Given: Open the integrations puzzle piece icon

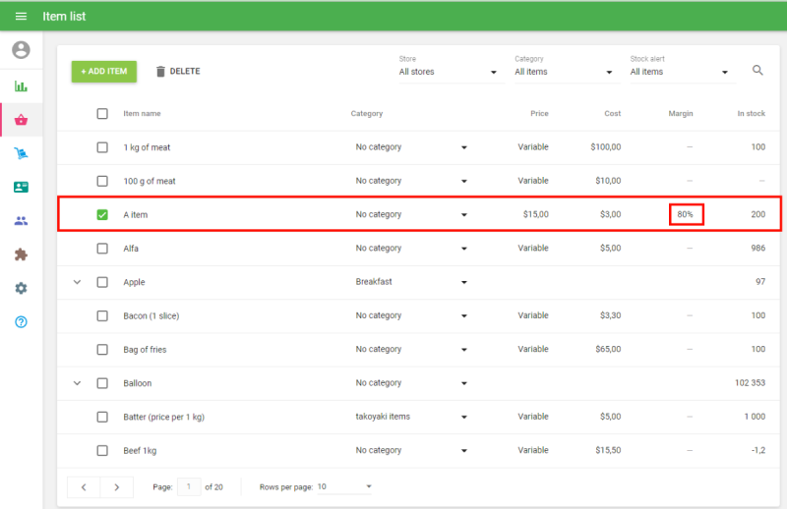Looking at the screenshot, I should coord(21,254).
